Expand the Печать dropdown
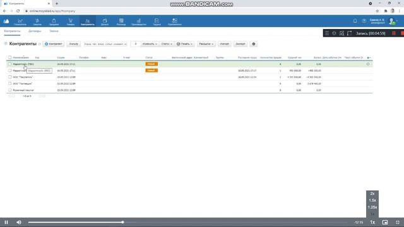The width and height of the screenshot is (404, 227). pos(184,44)
